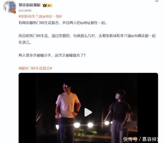Viewport: 163px width, 143px height.
Task: Expand the post options chevron
Action: (157, 1)
